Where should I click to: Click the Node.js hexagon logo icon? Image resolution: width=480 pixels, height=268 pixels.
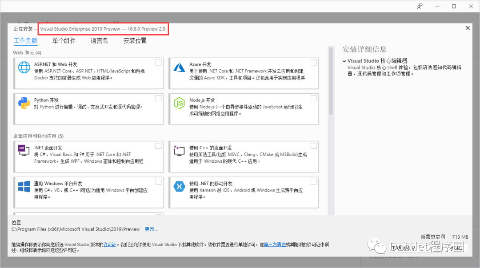coord(180,103)
